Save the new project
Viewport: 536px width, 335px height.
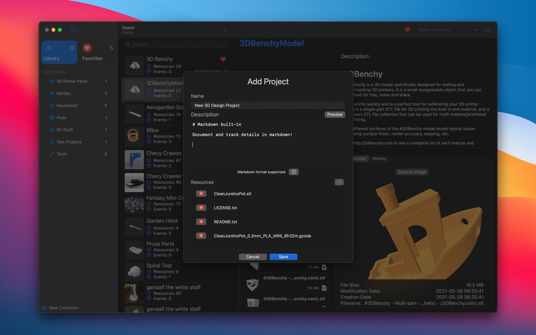(x=283, y=257)
